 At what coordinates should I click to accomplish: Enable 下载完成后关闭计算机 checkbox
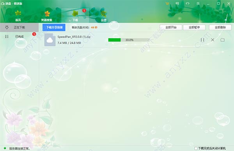coord(196,148)
